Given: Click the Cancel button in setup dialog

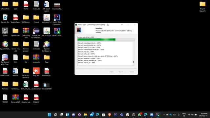Looking at the screenshot, I should [x=132, y=72].
